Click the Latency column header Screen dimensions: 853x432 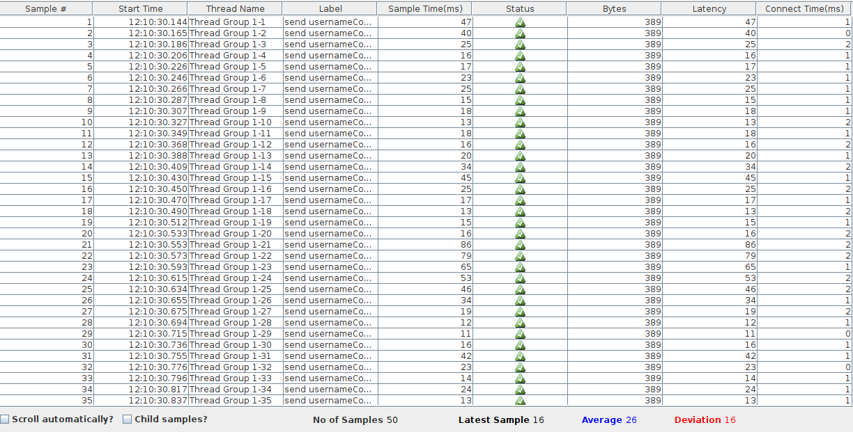[709, 9]
